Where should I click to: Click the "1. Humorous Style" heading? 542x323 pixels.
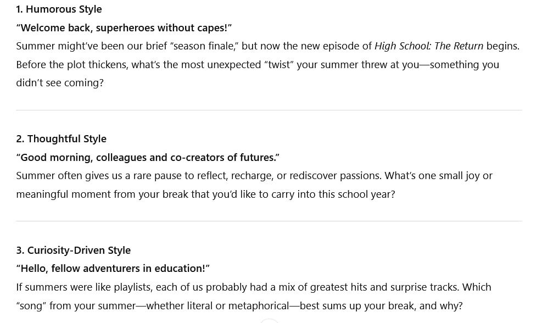point(59,9)
